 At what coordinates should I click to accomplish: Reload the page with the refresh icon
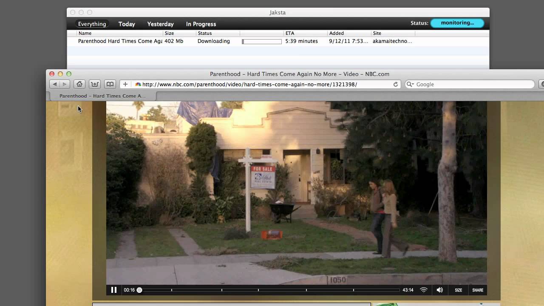(396, 84)
